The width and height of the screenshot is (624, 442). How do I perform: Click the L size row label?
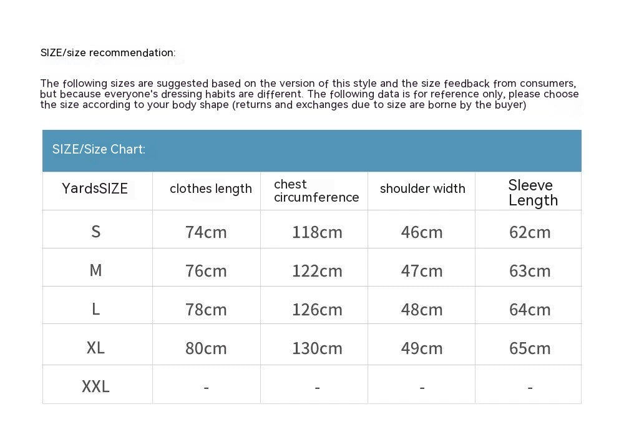click(x=95, y=309)
